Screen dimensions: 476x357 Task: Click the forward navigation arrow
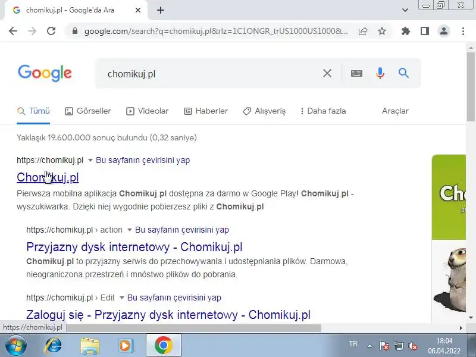(32, 31)
